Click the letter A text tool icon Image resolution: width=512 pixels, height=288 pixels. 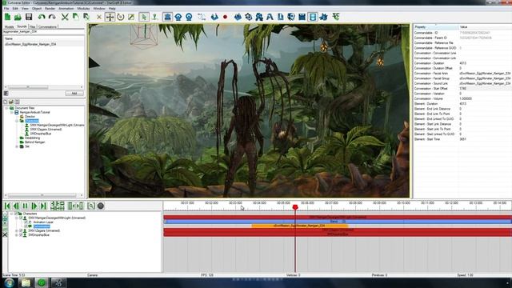(x=270, y=17)
